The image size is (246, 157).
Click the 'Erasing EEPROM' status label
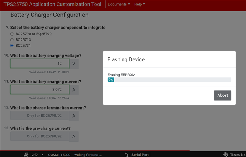pos(121,75)
